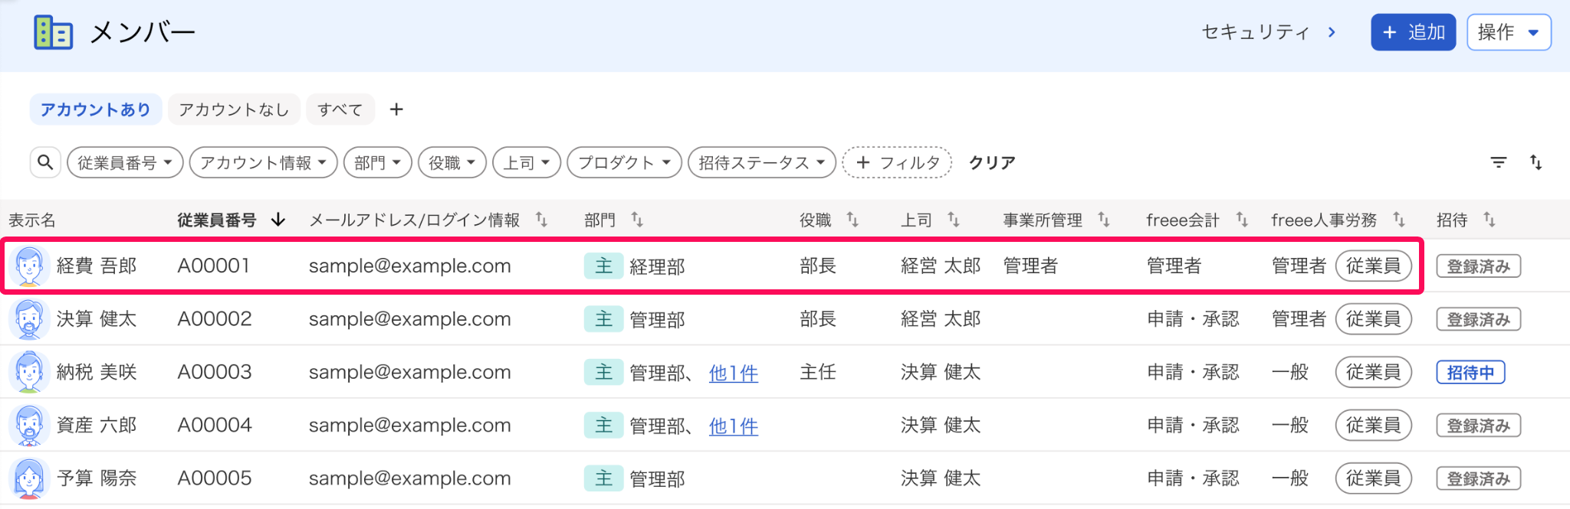
Task: Switch to アカウントなし tab
Action: coord(234,109)
